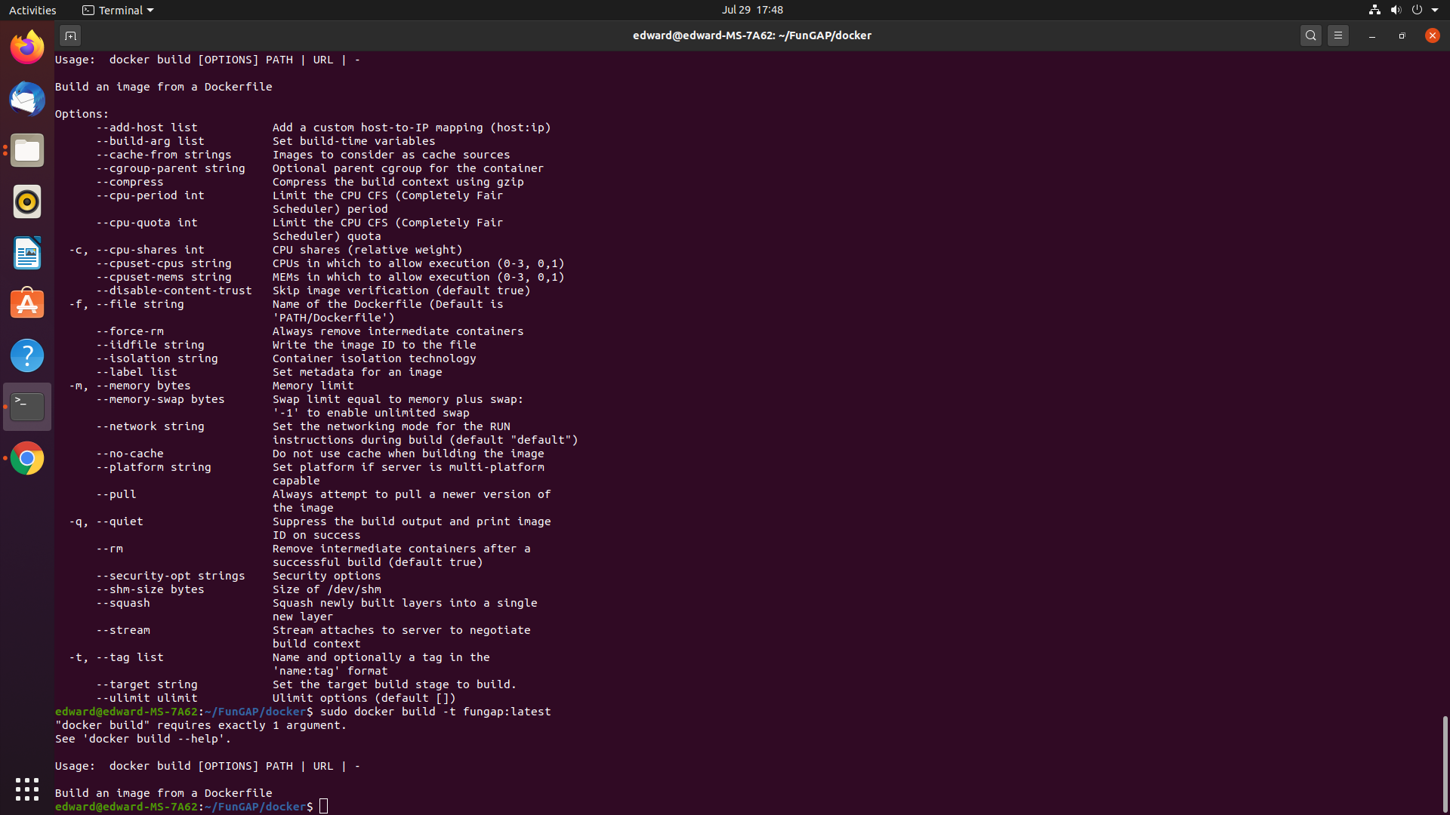Restore the terminal window size
The height and width of the screenshot is (815, 1450).
coord(1402,35)
